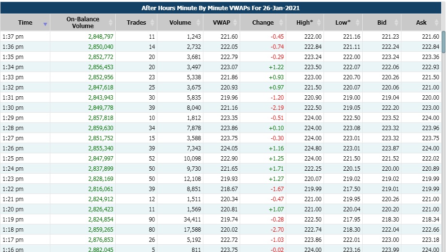Sort by the On-Balance Volume header label

coord(83,23)
